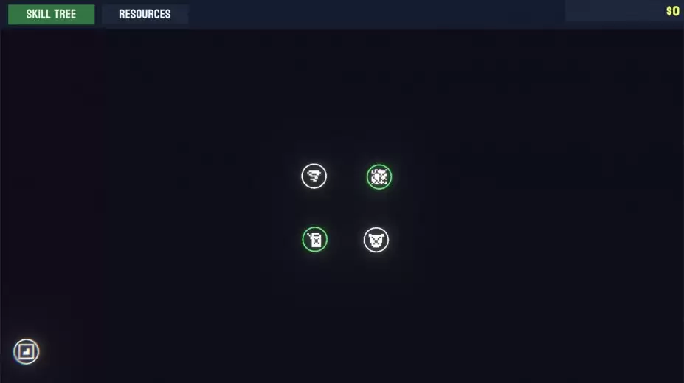Open the whirlwind upgrade in the skill tree
684x383 pixels.
[314, 176]
